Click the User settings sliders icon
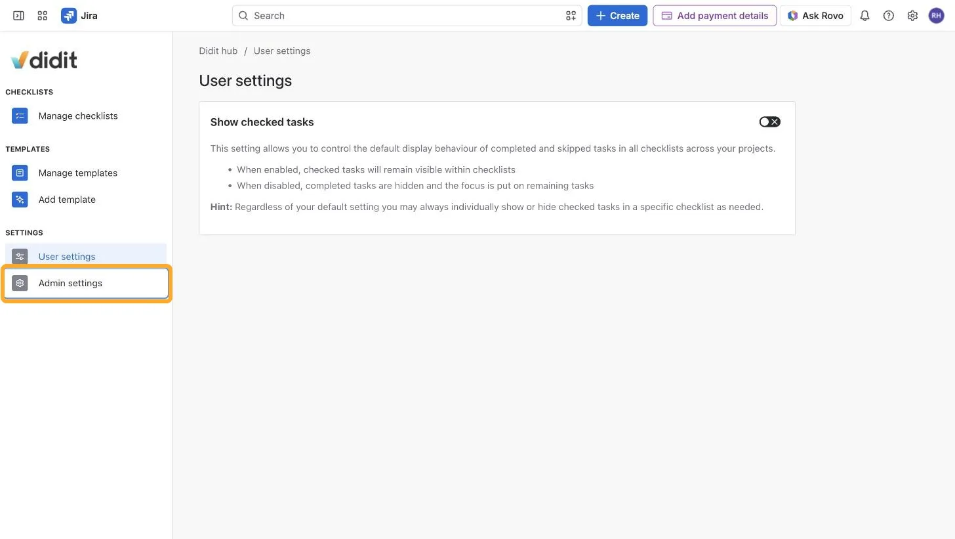Image resolution: width=955 pixels, height=539 pixels. tap(20, 257)
